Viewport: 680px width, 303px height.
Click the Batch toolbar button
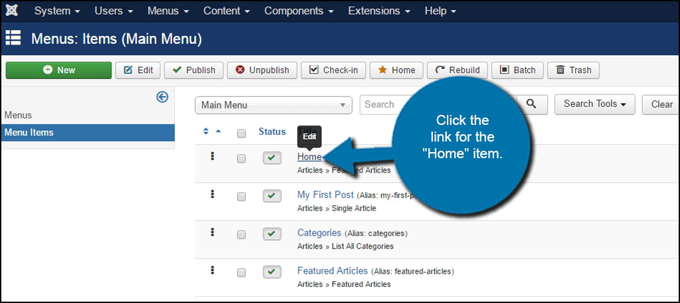tap(517, 70)
